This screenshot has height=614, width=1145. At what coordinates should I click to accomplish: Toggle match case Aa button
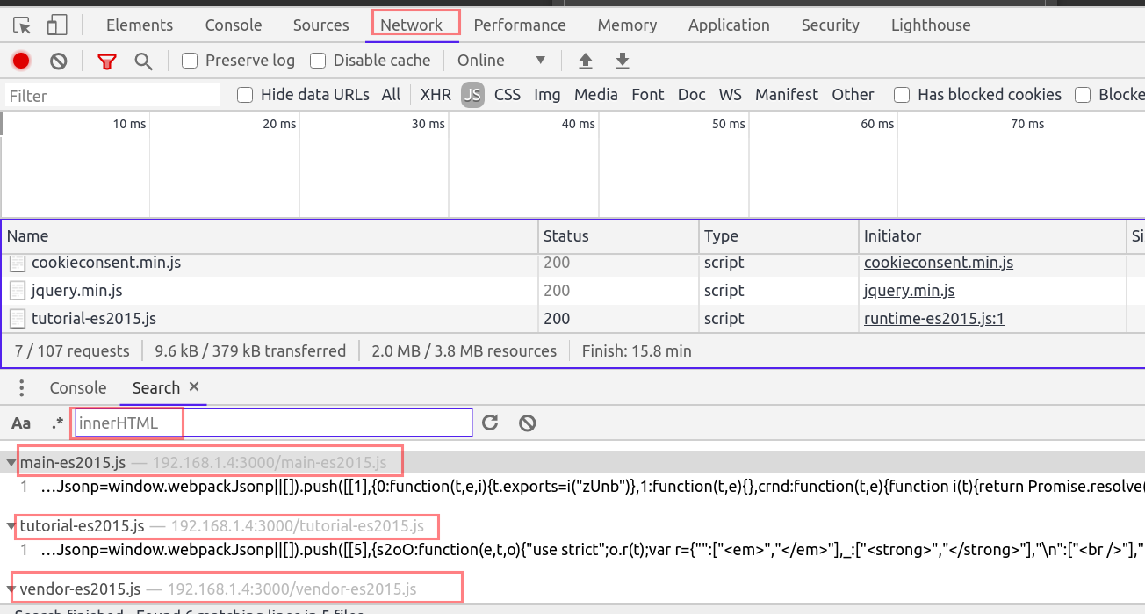point(21,423)
